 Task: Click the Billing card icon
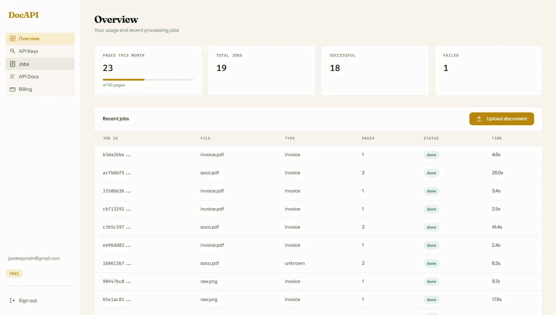(13, 89)
